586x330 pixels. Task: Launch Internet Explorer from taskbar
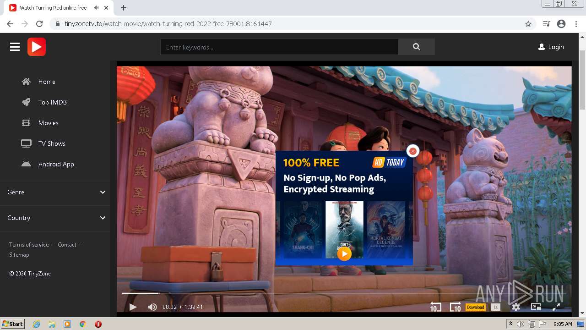[37, 324]
